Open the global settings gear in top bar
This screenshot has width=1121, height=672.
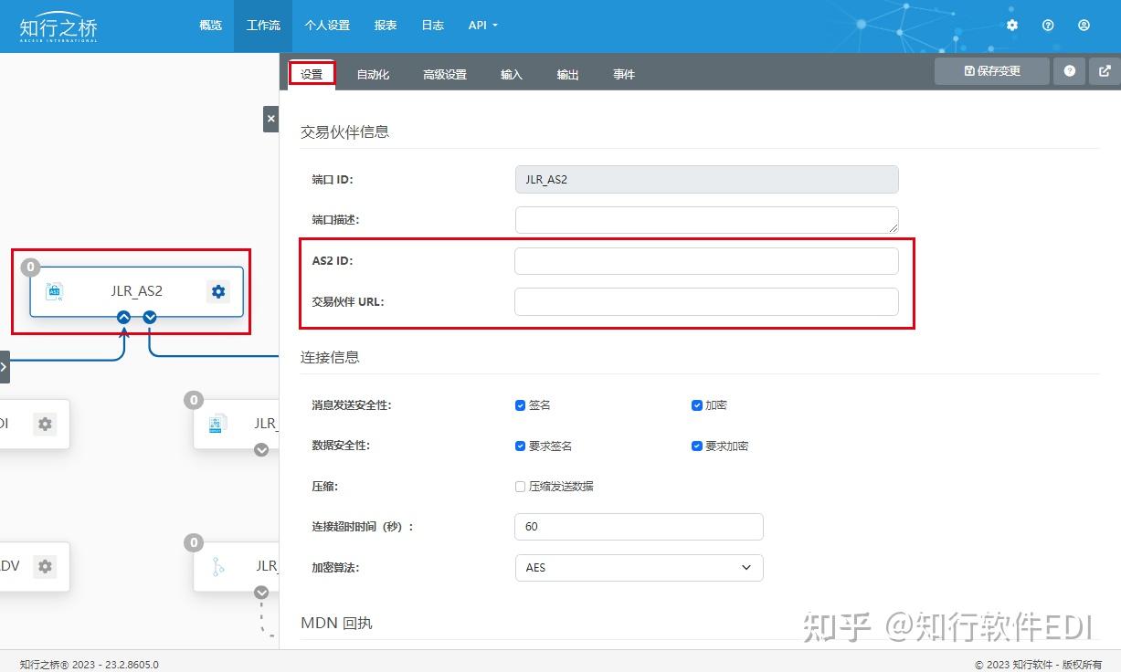[x=1011, y=25]
